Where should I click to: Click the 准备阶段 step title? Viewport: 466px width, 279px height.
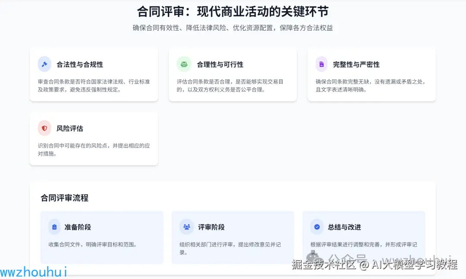pos(78,227)
